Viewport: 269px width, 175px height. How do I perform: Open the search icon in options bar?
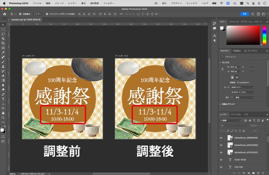coord(253,14)
